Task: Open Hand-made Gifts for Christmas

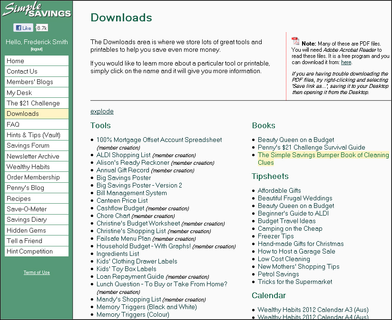Action: [x=301, y=244]
